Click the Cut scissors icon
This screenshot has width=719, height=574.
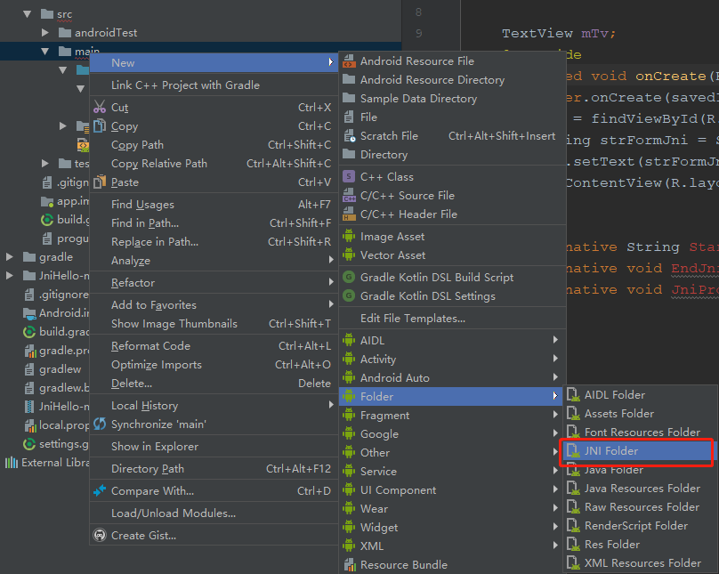[x=100, y=107]
